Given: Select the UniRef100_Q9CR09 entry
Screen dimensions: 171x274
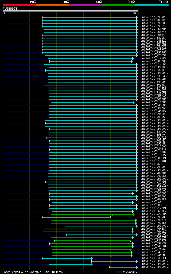Looking at the screenshot, I should click(154, 167).
